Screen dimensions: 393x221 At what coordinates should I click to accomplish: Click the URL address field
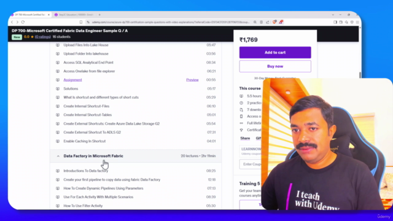(x=171, y=22)
